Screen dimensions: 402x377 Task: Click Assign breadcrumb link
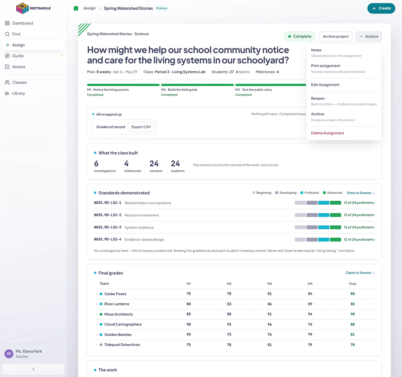pos(89,8)
